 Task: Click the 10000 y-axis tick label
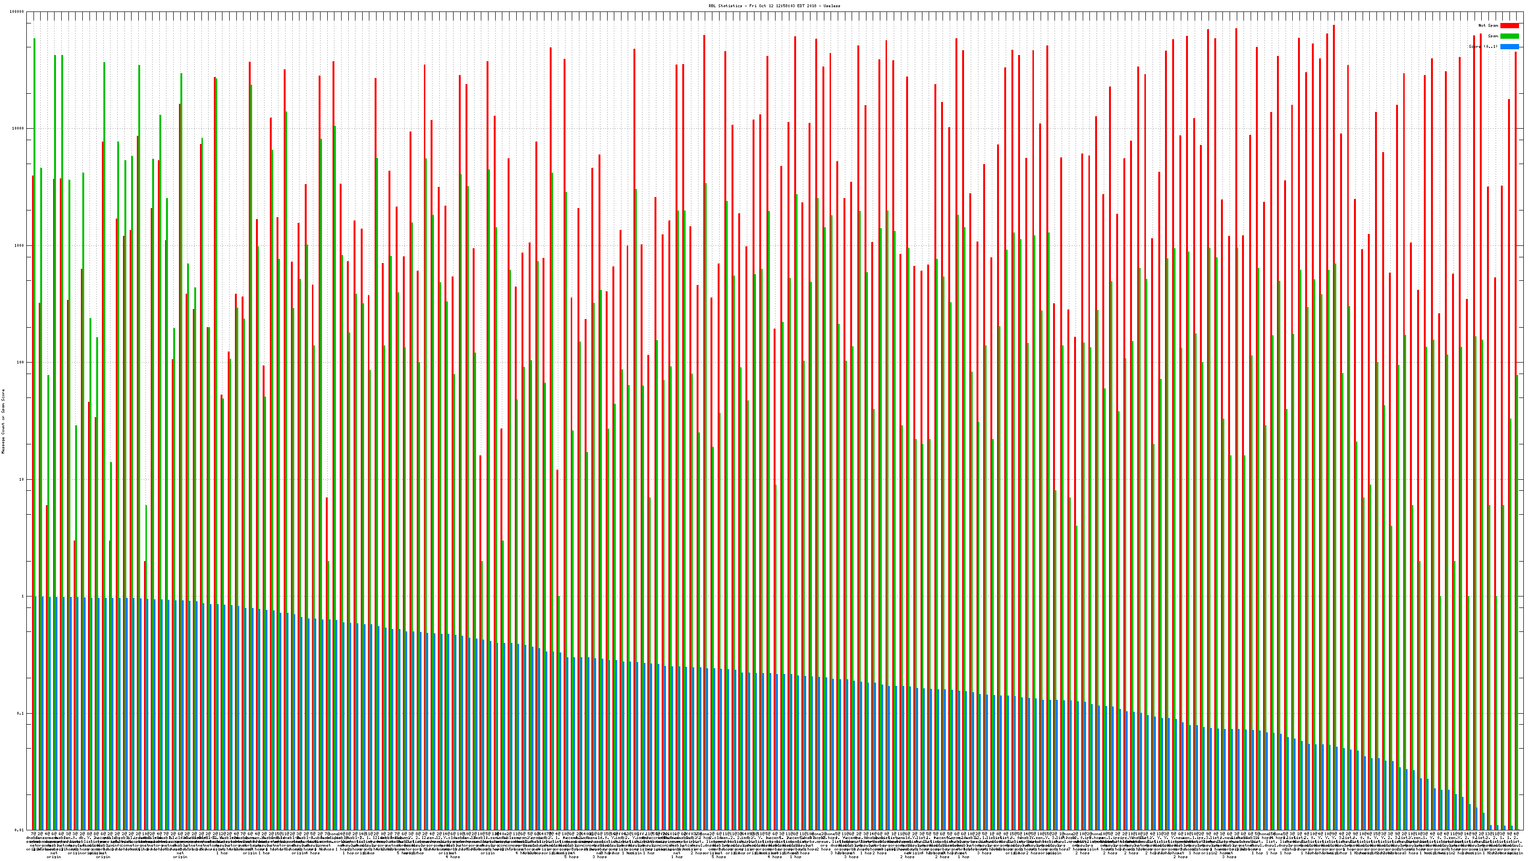(19, 129)
